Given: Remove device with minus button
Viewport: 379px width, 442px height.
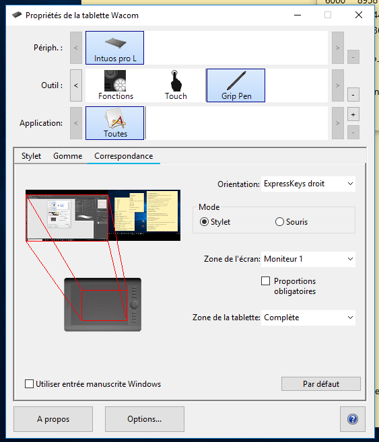Looking at the screenshot, I should click(x=353, y=57).
